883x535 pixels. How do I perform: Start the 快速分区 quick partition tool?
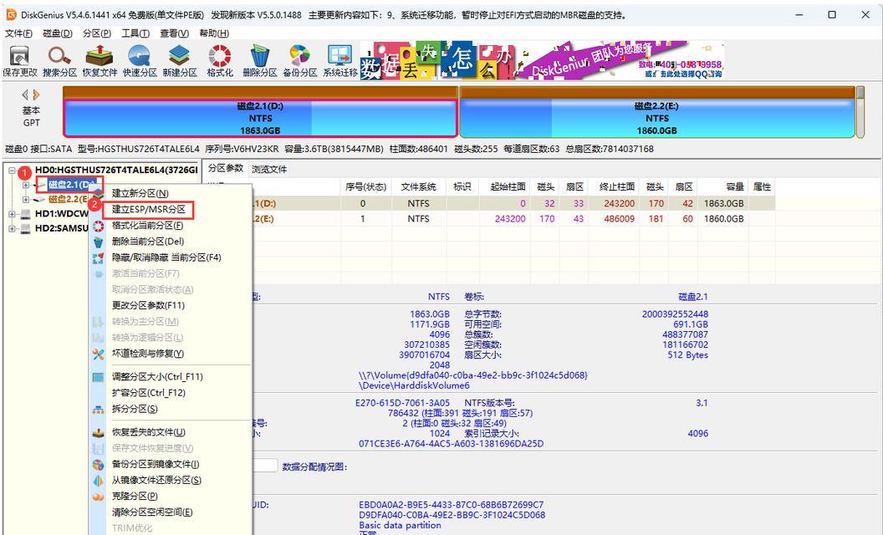click(140, 61)
